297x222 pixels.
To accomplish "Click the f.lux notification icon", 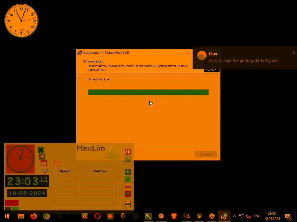I will 202,56.
